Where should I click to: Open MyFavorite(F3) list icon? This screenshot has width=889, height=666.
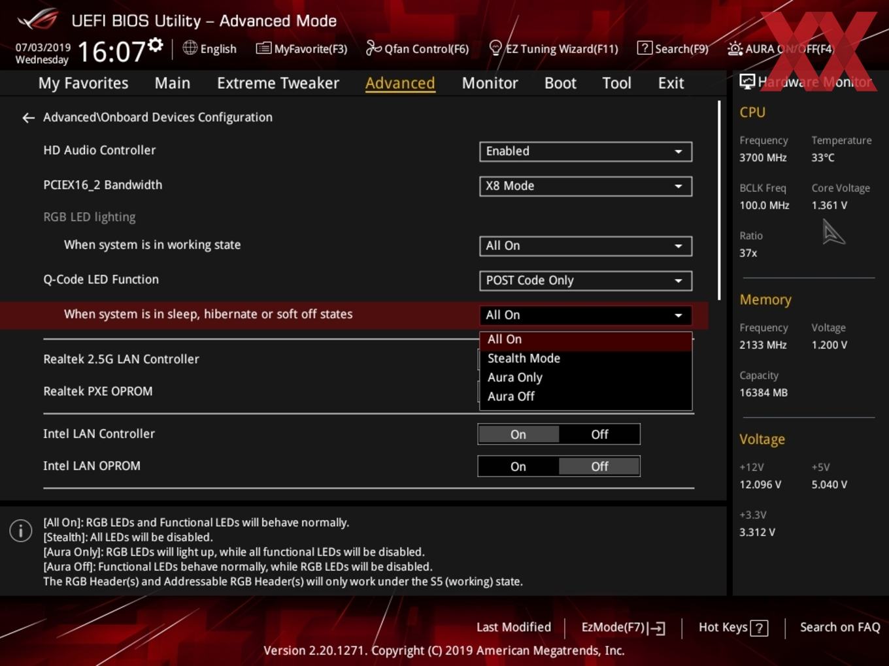click(x=263, y=48)
